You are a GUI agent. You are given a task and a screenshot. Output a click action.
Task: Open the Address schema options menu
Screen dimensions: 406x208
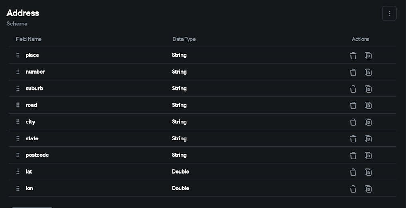pos(389,13)
